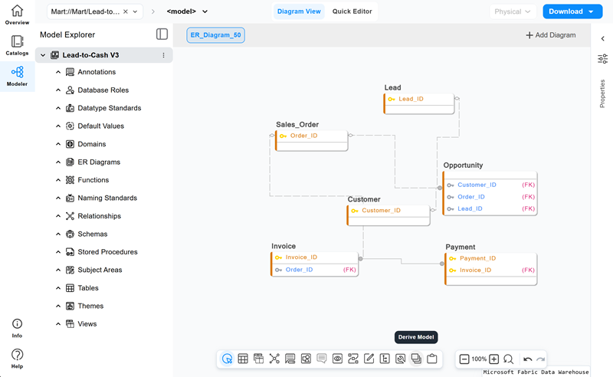The height and width of the screenshot is (377, 613).
Task: Click the clipboard paste icon in toolbar
Action: (432, 359)
